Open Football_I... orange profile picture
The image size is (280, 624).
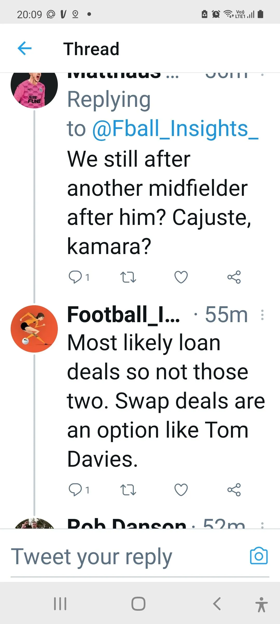[x=34, y=329]
